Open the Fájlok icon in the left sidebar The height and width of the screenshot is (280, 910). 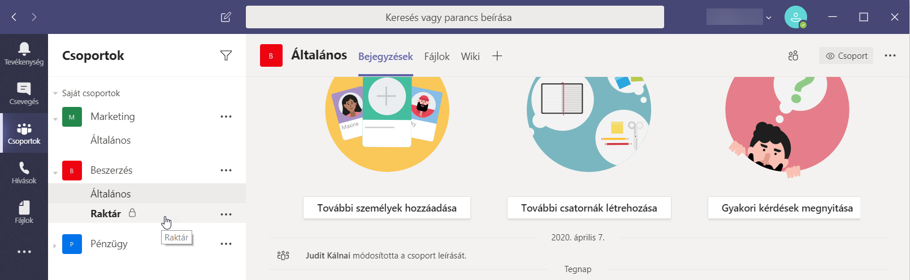[24, 212]
